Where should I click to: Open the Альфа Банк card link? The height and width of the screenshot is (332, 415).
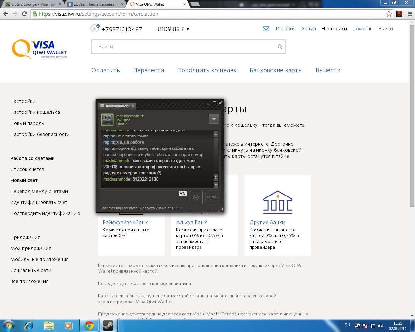pyautogui.click(x=192, y=222)
